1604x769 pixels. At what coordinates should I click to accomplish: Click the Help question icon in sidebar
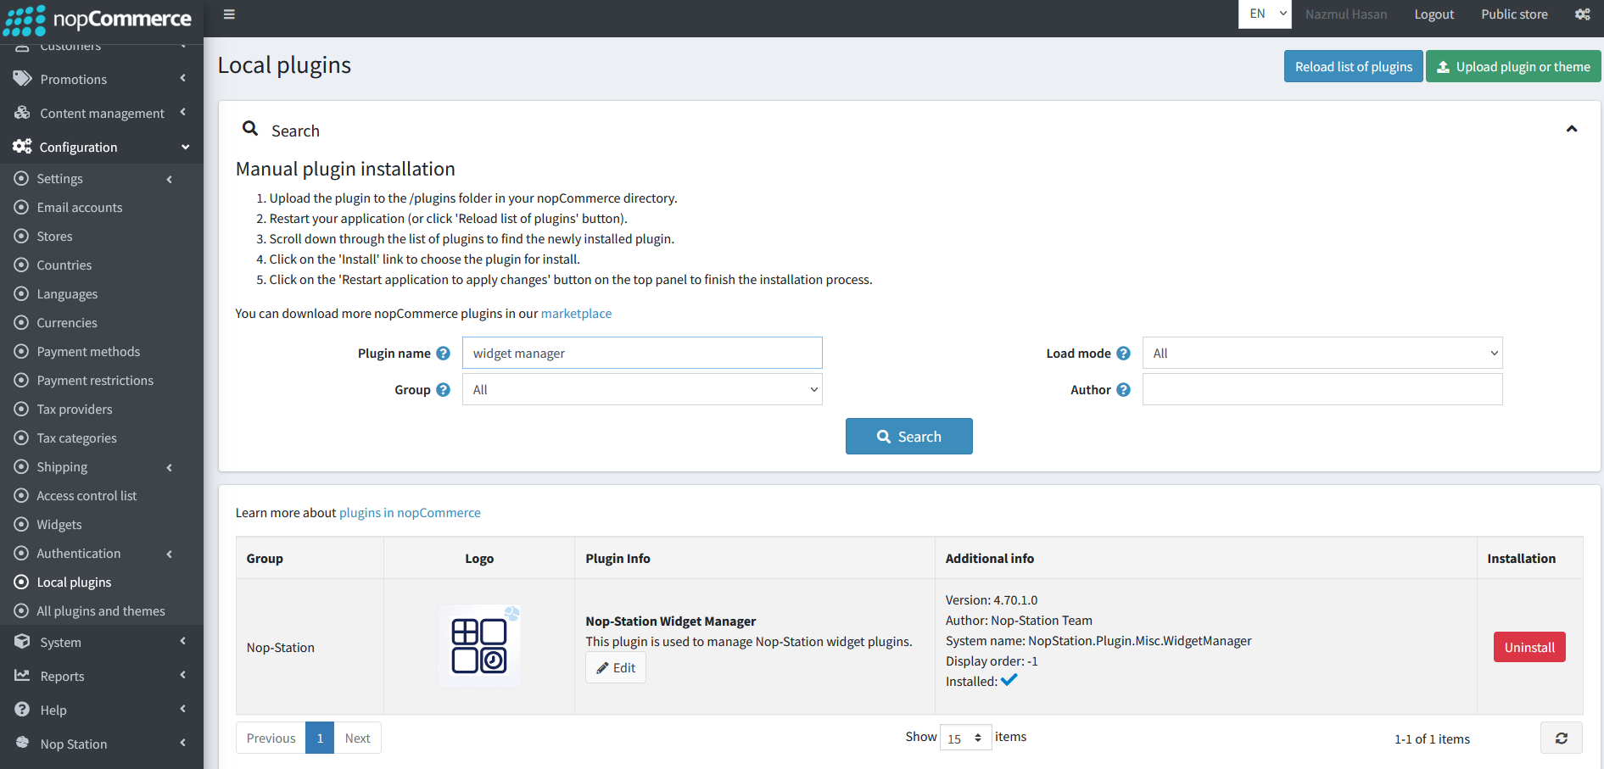22,710
